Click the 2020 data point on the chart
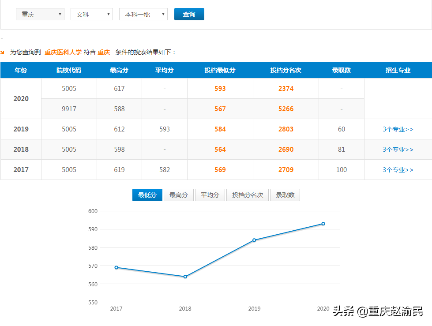The image size is (432, 326). (323, 224)
